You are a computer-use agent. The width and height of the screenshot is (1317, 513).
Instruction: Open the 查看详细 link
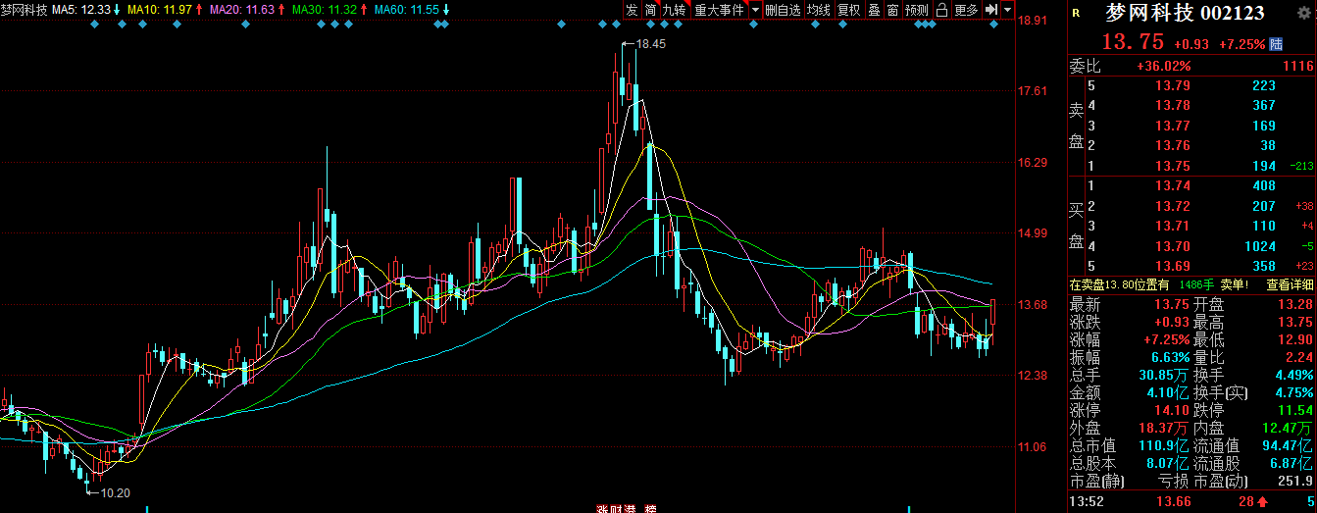[x=1290, y=285]
